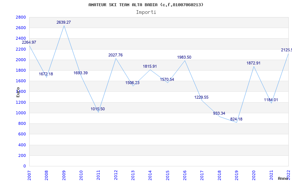Click the Euro y-axis title
292x182 pixels.
18,92
